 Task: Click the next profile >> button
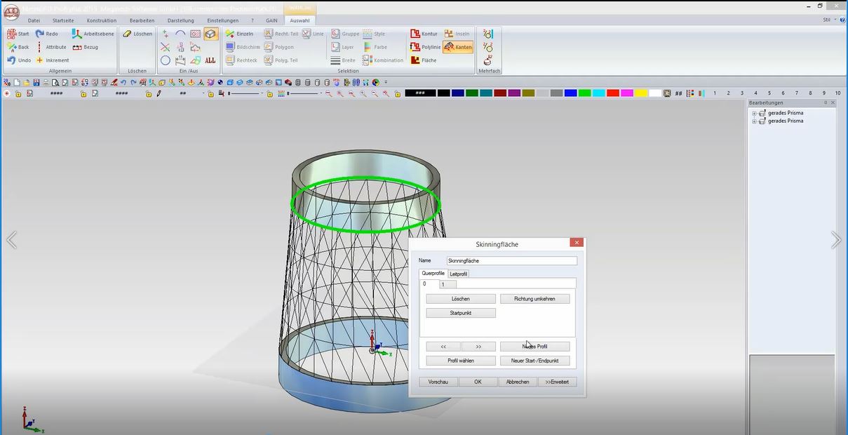pos(478,347)
